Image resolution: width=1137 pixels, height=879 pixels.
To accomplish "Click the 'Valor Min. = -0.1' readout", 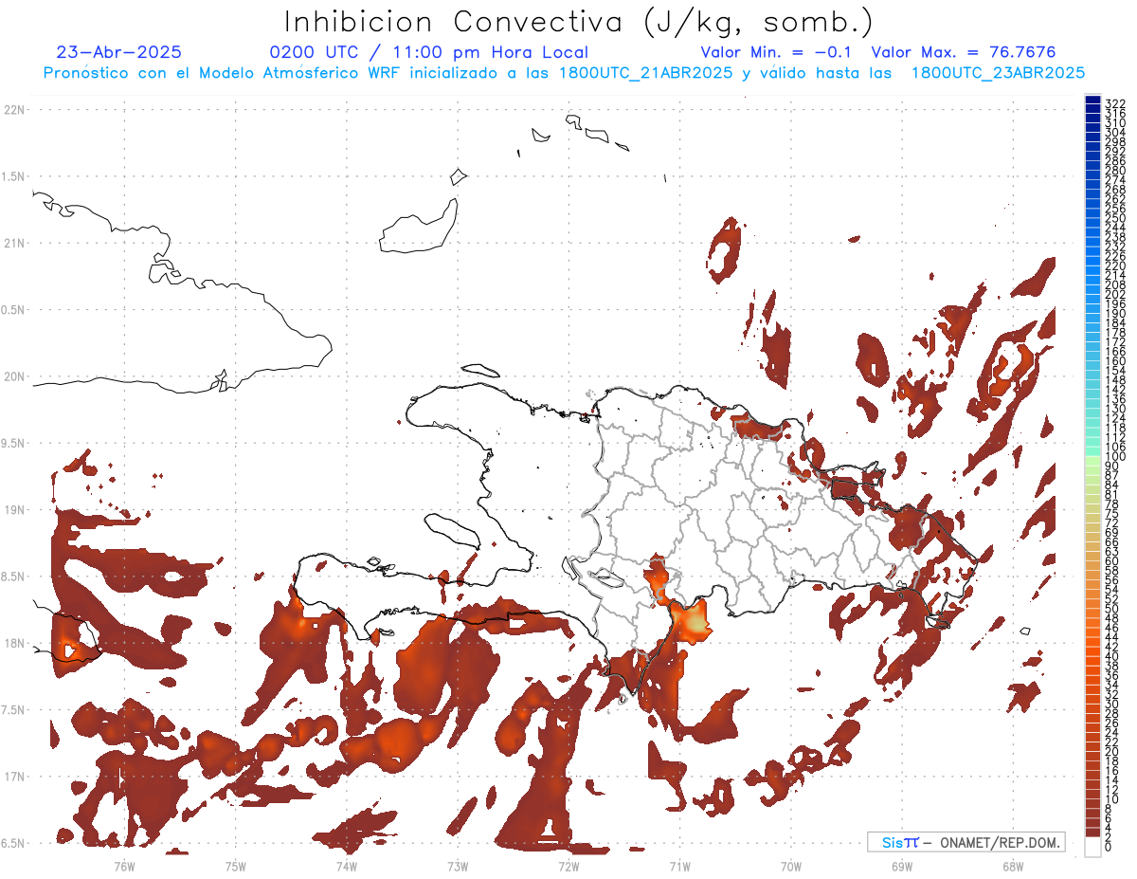I will [776, 52].
